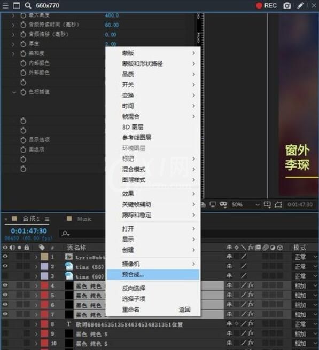Toggle stopwatch for 厚度 property
The image size is (319, 350).
(x=24, y=44)
